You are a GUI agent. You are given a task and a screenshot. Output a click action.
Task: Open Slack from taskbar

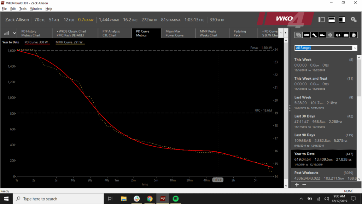(137, 199)
